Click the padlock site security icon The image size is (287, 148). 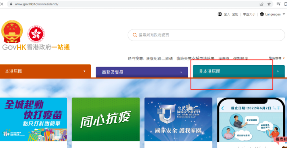click(x=11, y=4)
